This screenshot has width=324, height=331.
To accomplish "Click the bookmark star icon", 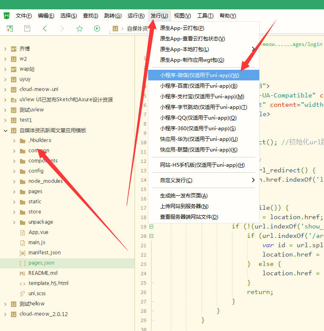I will (80, 29).
